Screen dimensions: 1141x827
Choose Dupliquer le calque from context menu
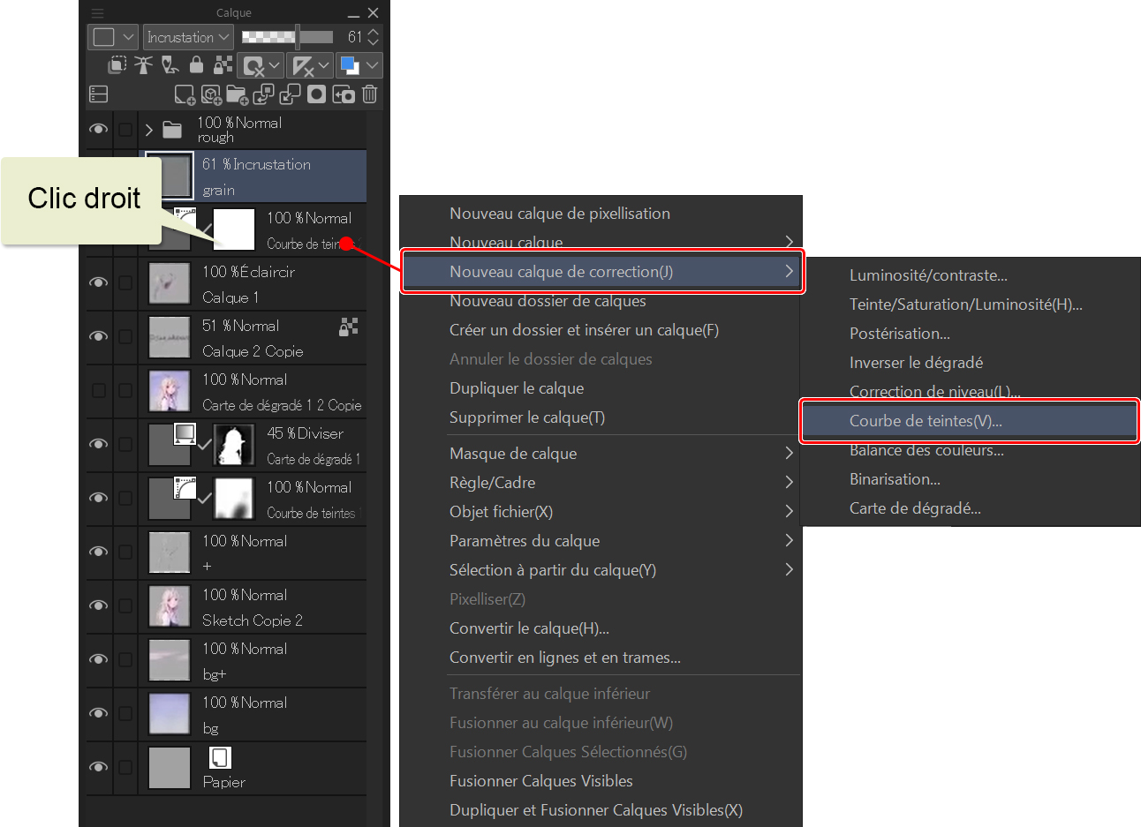click(x=516, y=388)
